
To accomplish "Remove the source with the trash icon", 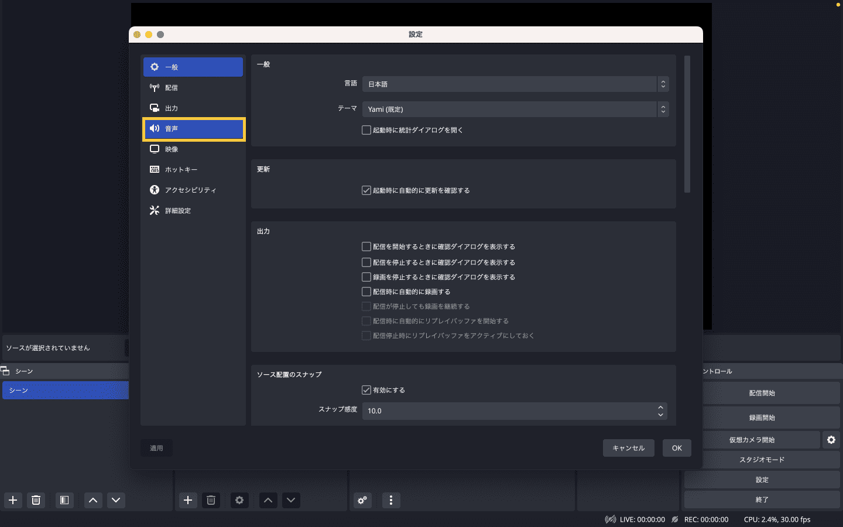I will 211,500.
